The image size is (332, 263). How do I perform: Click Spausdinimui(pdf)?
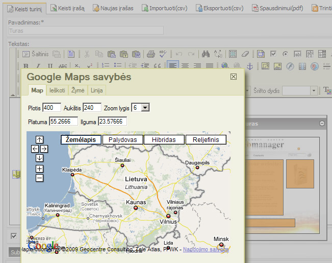point(277,8)
